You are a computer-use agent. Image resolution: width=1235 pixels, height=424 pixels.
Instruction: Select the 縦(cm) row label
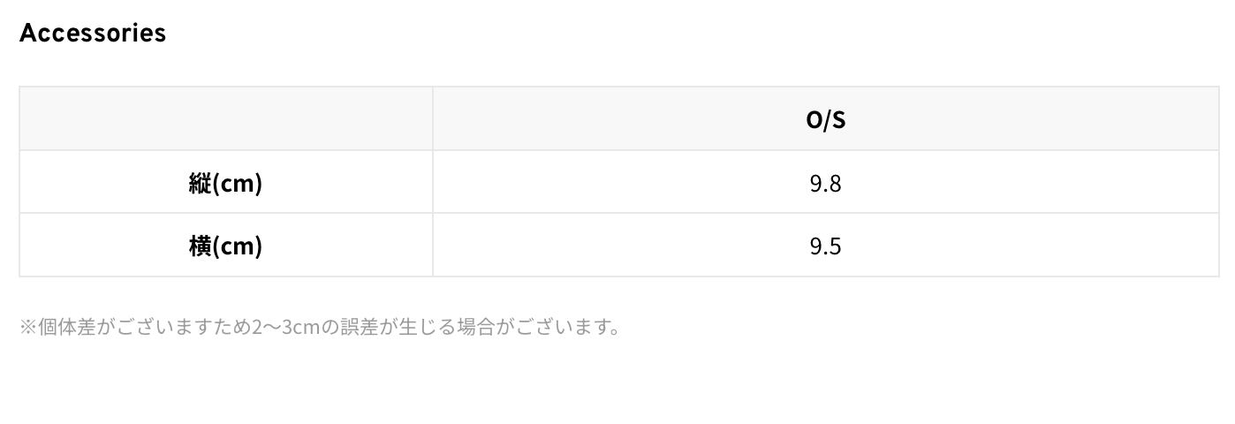coord(225,183)
